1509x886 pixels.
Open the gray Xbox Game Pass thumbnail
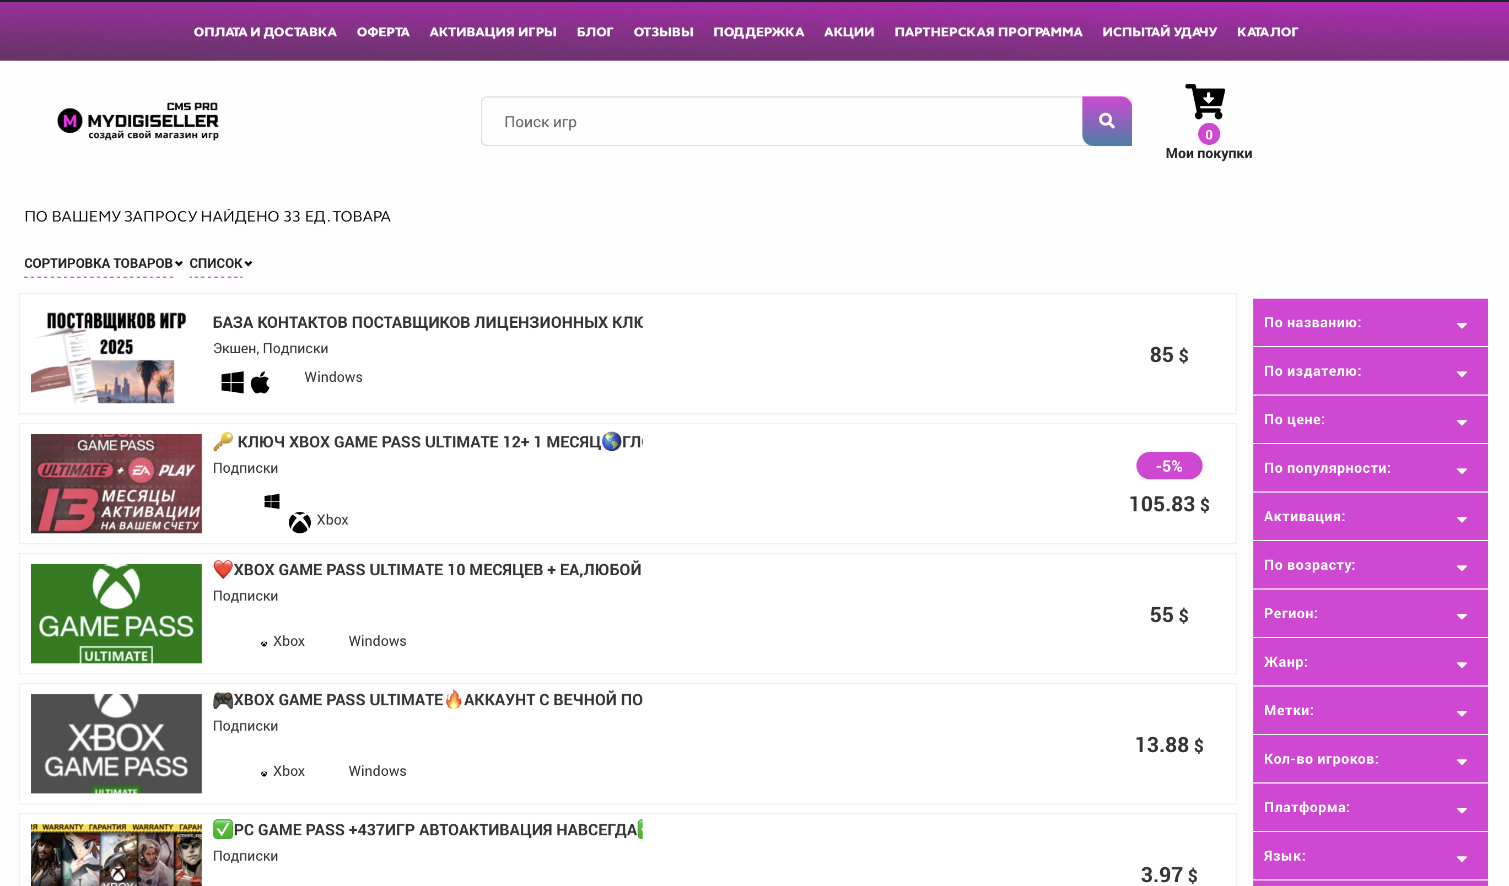pos(116,743)
